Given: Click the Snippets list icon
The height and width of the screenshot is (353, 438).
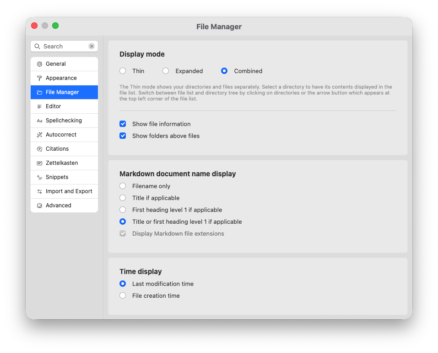Looking at the screenshot, I should click(x=39, y=177).
